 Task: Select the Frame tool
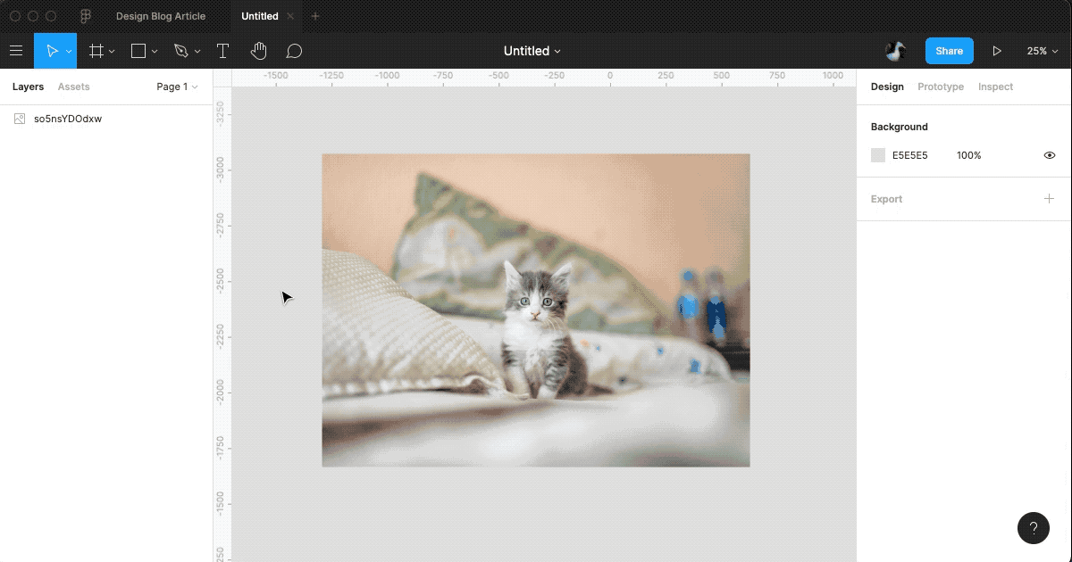tap(96, 51)
